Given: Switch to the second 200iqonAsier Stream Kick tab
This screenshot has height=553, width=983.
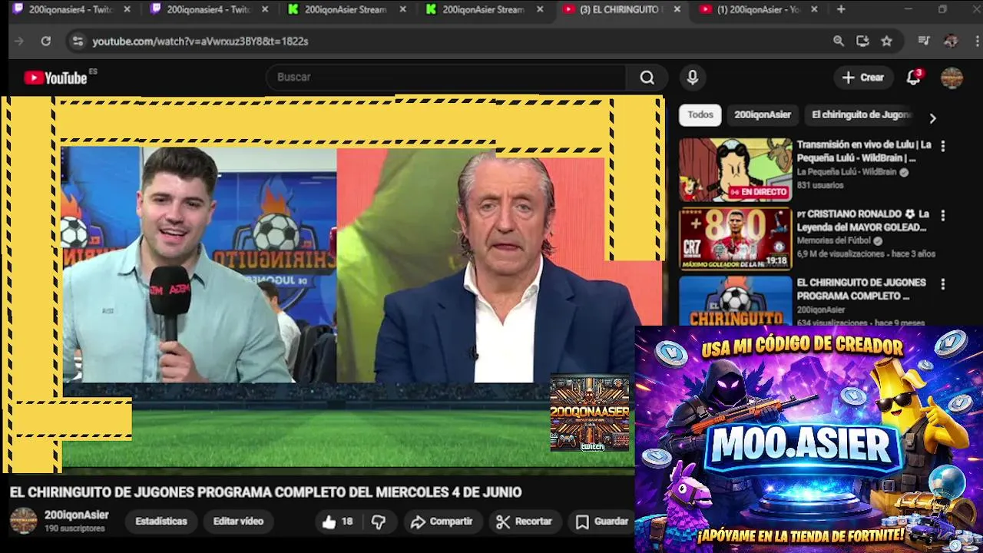Looking at the screenshot, I should pos(484,9).
